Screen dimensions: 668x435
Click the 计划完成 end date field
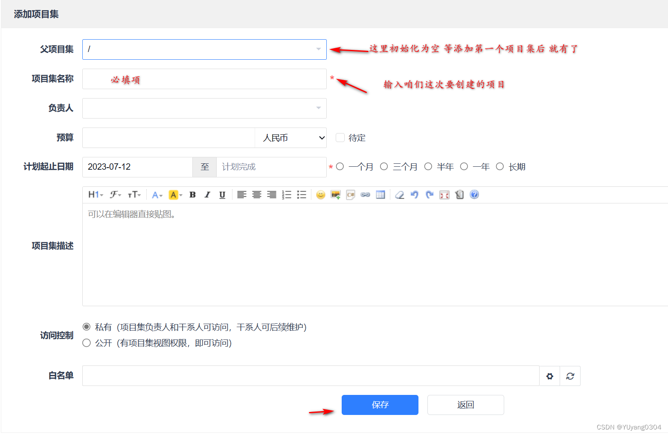pos(271,167)
